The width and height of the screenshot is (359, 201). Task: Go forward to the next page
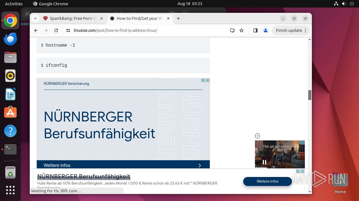(x=46, y=30)
